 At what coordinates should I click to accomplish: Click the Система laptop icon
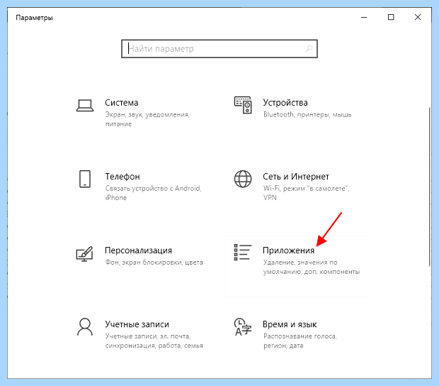[x=85, y=106]
